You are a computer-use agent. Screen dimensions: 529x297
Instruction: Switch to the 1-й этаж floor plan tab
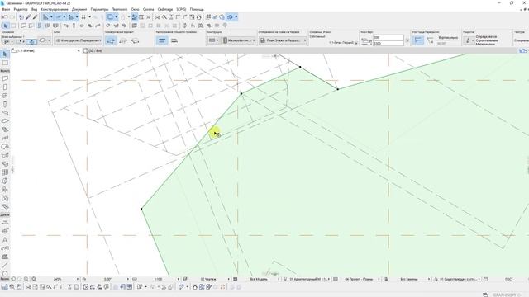pyautogui.click(x=45, y=50)
